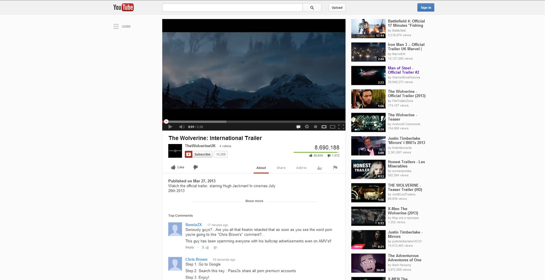Viewport: 545px width, 280px height.
Task: Click the Watch Later clock icon
Action: tap(316, 127)
